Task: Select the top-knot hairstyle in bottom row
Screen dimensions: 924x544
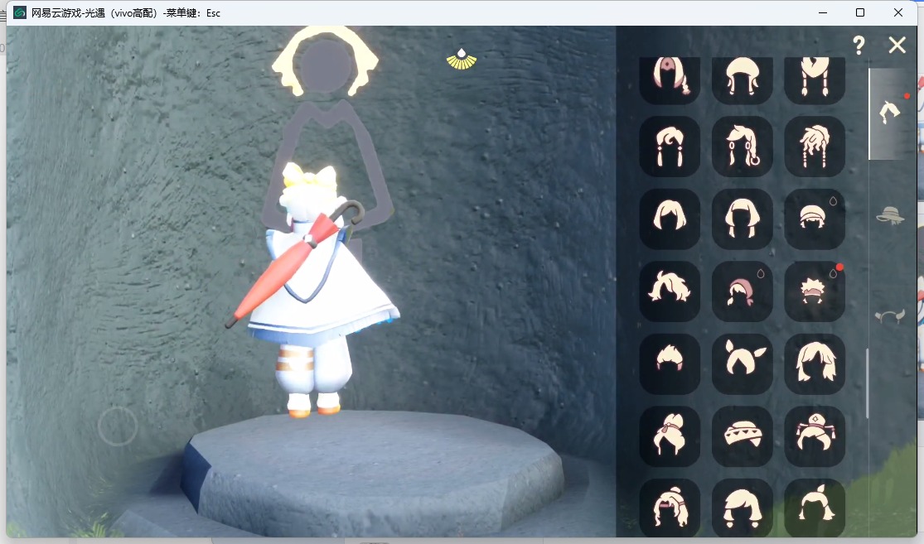Action: tap(815, 508)
